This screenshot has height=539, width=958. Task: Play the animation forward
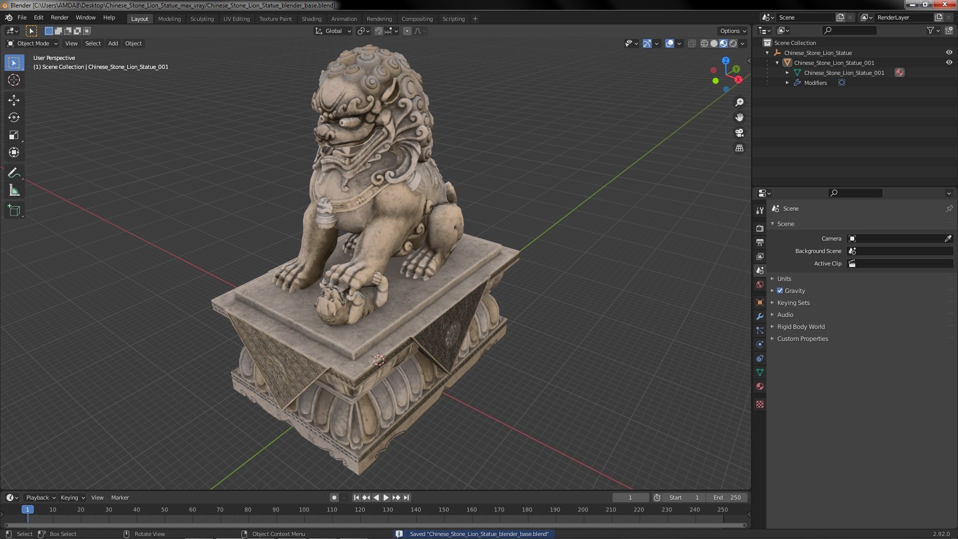[386, 498]
